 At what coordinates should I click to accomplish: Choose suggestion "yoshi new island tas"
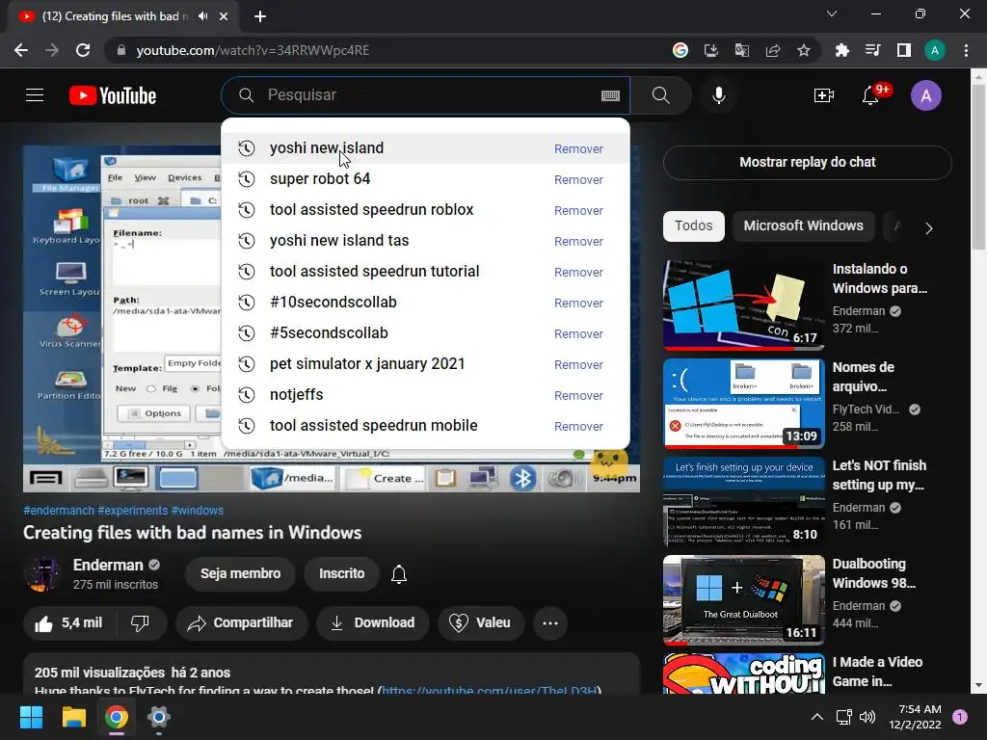pyautogui.click(x=425, y=241)
